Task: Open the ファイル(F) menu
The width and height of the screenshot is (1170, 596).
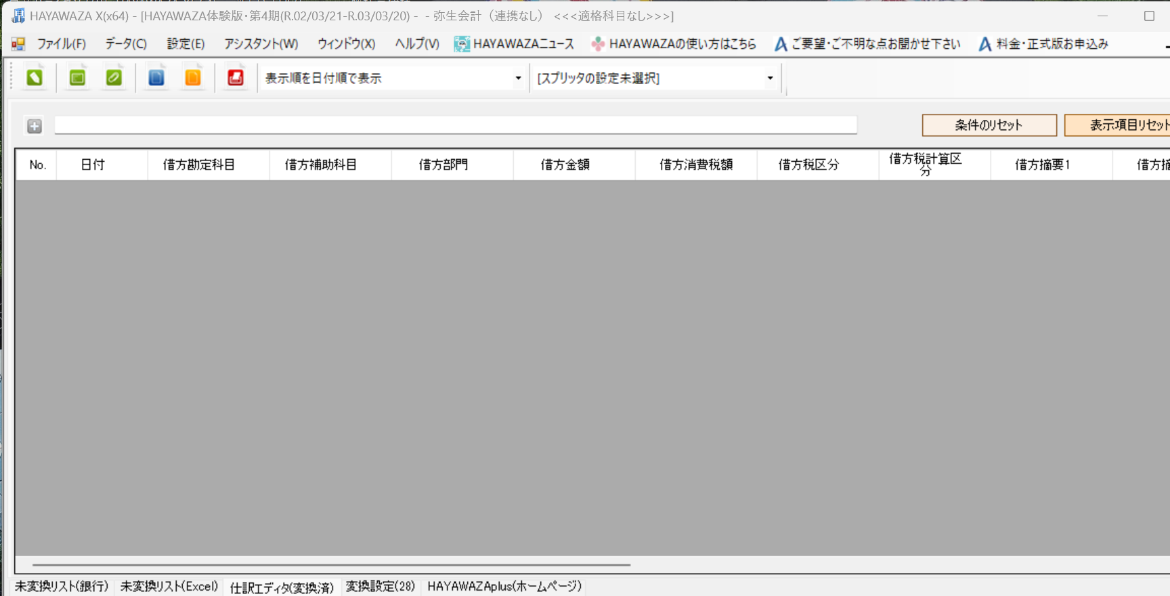Action: [62, 44]
